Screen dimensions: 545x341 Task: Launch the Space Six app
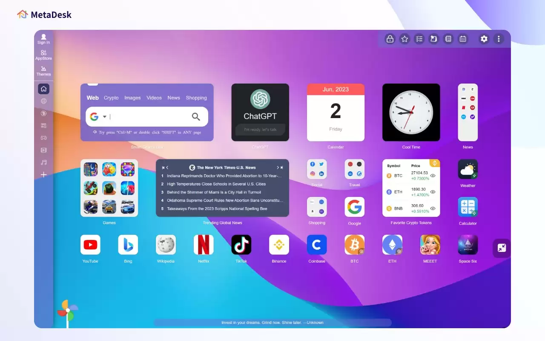(x=468, y=245)
